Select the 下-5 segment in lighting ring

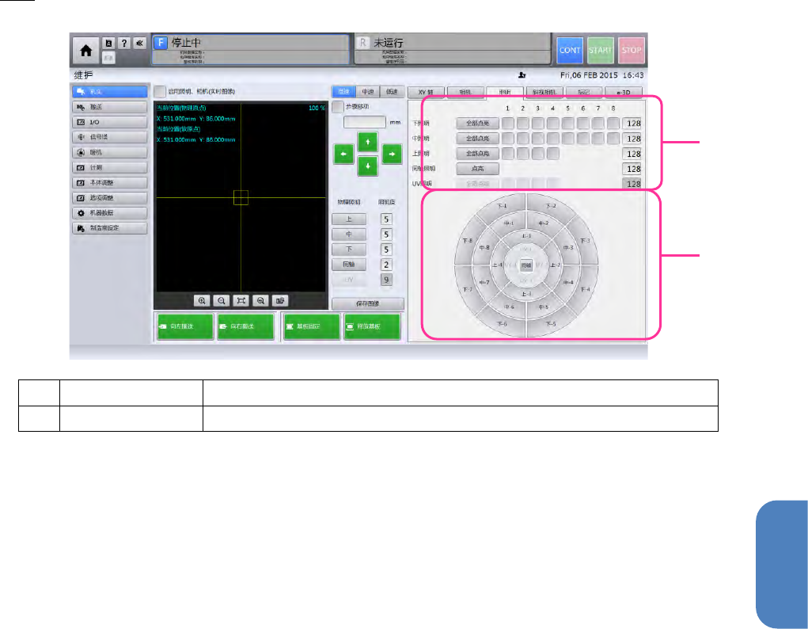pyautogui.click(x=550, y=324)
